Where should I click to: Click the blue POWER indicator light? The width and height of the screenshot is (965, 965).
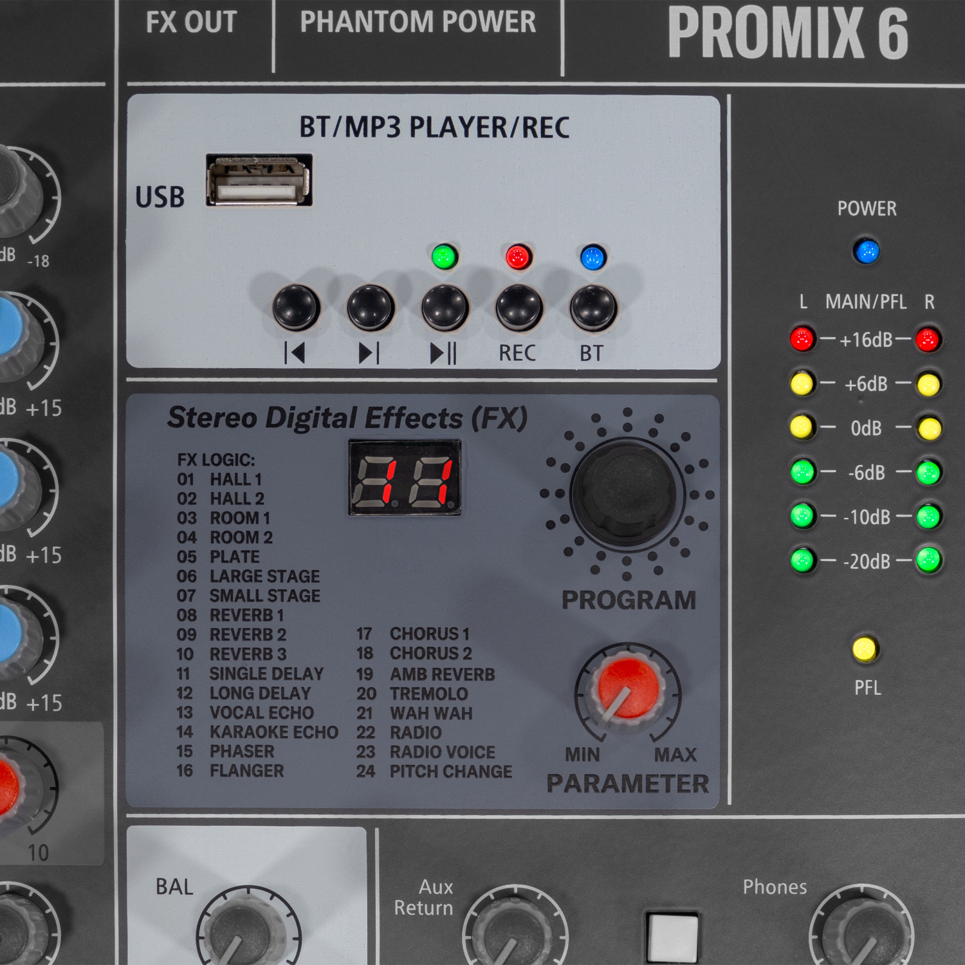pos(866,251)
